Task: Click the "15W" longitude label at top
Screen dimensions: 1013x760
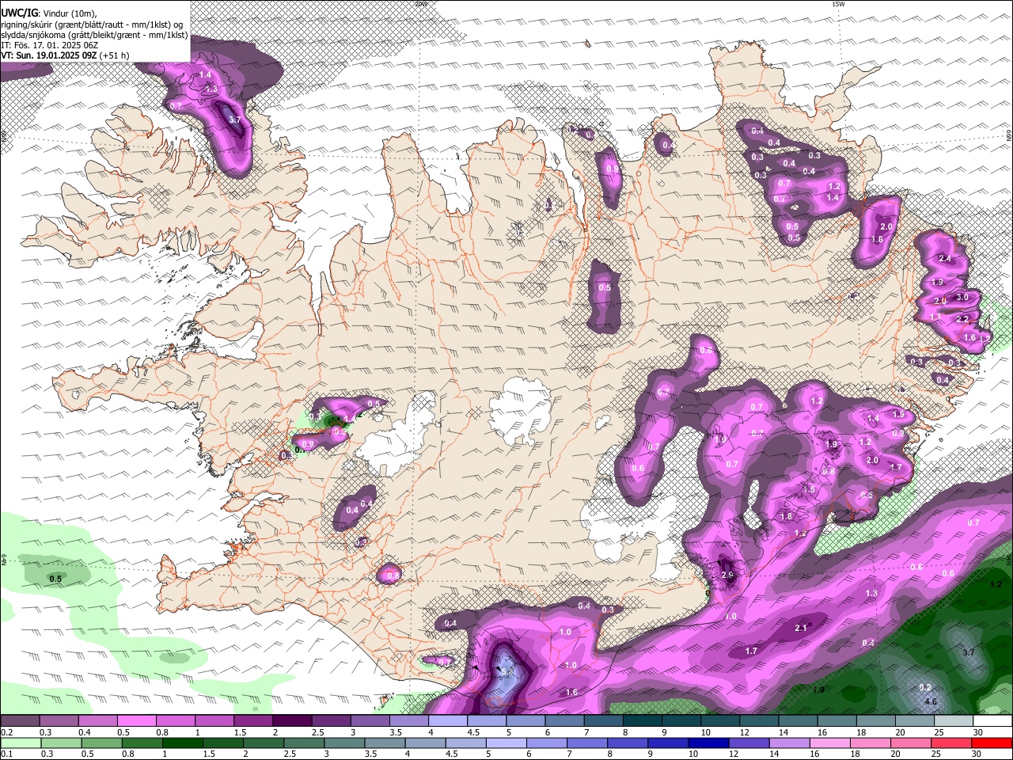Action: click(839, 4)
